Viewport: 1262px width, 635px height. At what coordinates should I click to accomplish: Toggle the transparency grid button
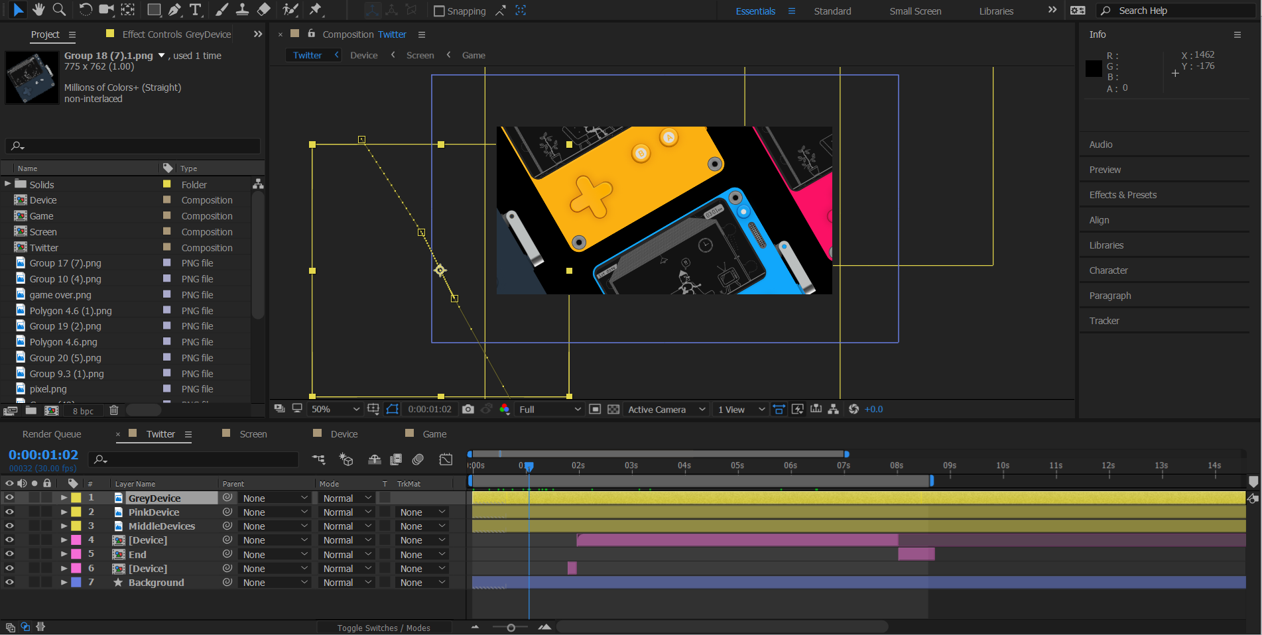[x=613, y=409]
